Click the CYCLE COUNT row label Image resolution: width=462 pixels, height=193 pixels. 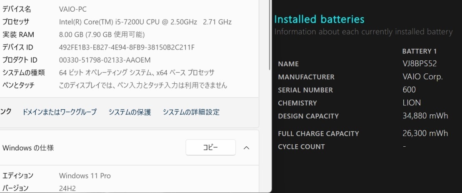(302, 147)
